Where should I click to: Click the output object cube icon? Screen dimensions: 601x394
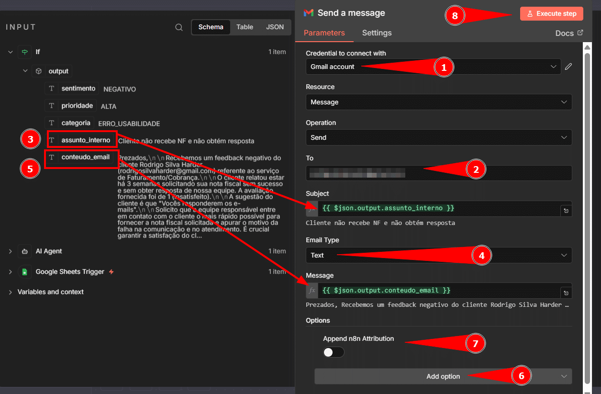[38, 71]
